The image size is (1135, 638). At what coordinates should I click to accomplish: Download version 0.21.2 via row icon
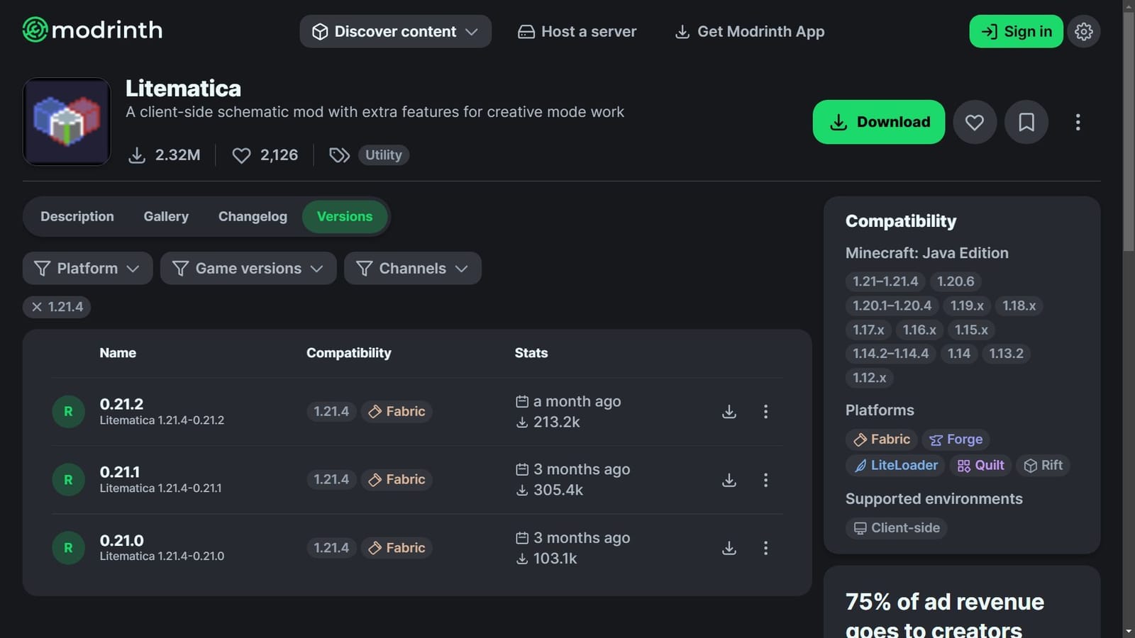tap(729, 412)
